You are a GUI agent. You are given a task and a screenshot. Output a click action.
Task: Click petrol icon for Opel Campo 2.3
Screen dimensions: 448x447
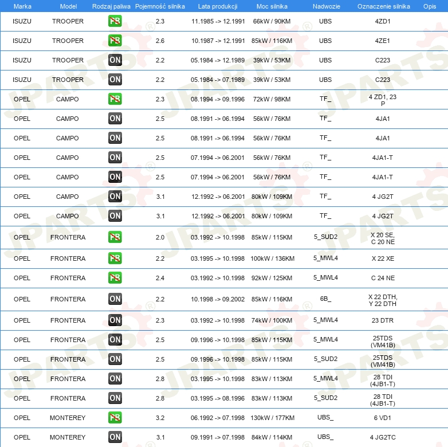[115, 99]
